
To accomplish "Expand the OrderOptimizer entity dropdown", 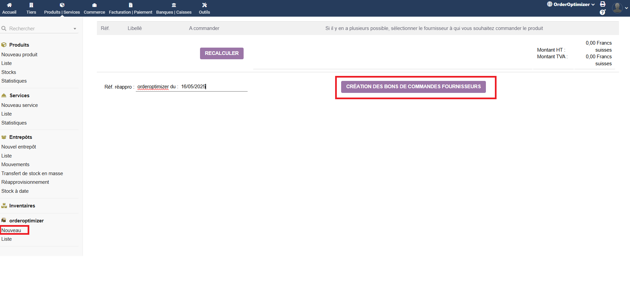I will tap(571, 4).
